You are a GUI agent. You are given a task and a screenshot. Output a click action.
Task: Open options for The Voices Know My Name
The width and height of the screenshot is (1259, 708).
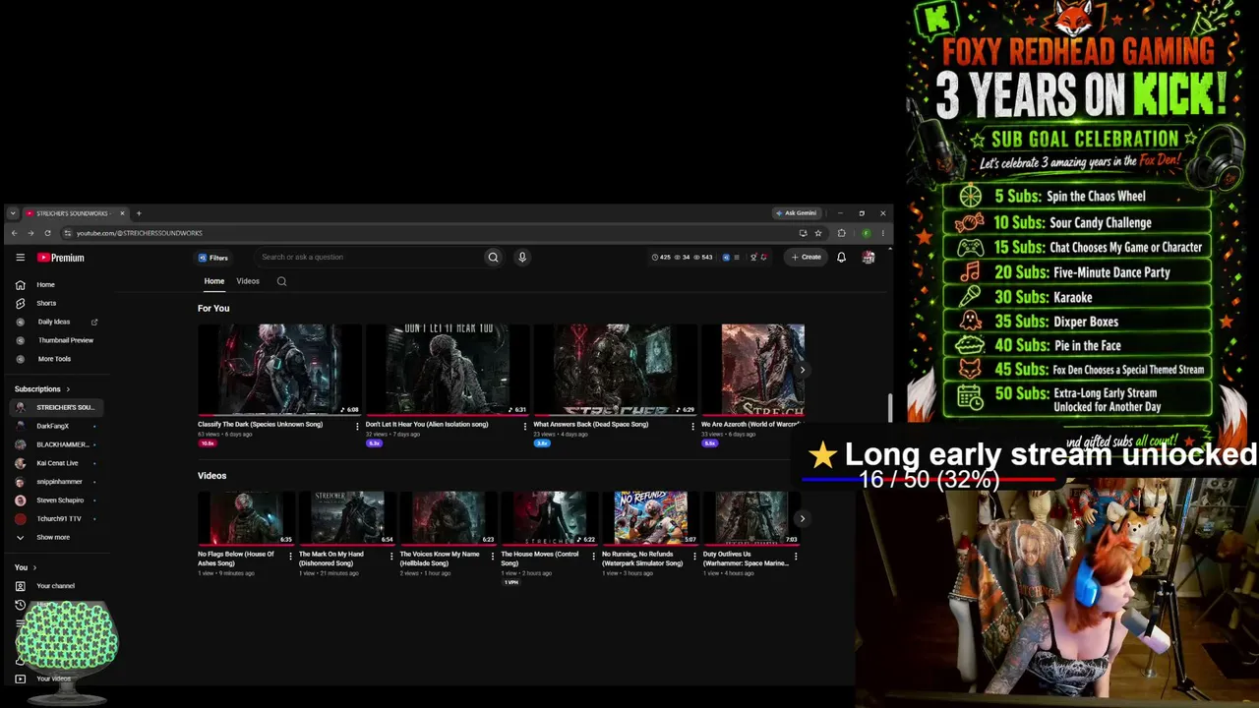click(493, 556)
